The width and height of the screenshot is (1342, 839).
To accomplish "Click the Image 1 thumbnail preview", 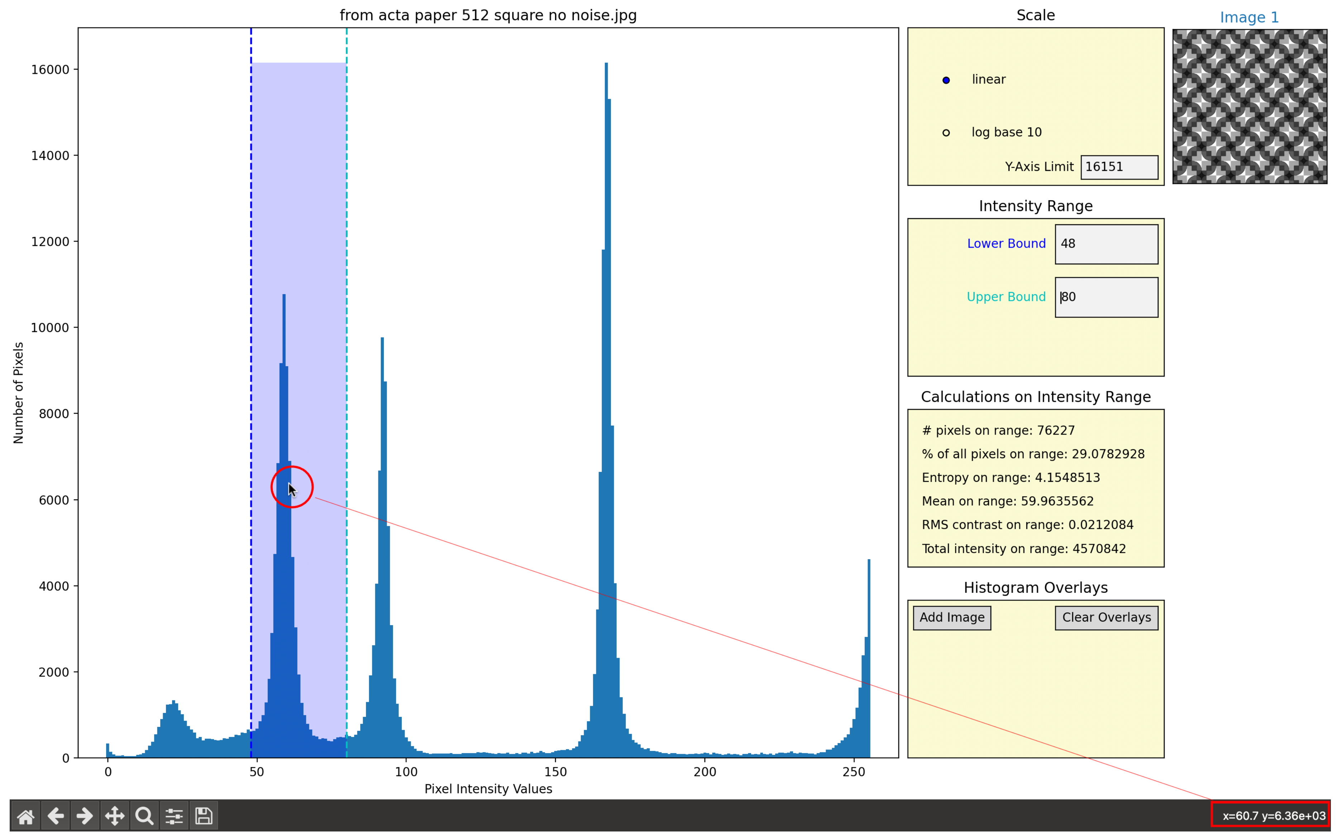I will click(1249, 106).
